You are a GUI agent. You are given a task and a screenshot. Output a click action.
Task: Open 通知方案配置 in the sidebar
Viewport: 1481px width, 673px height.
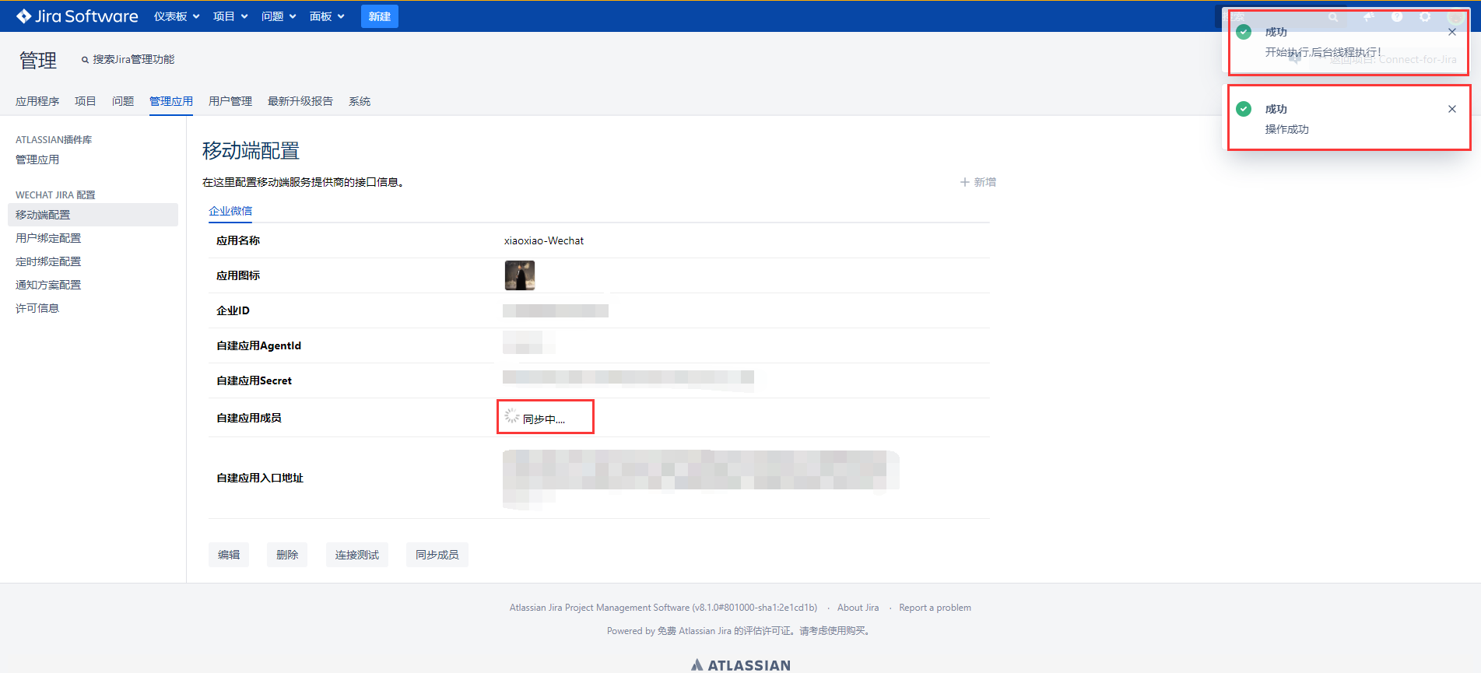tap(48, 285)
